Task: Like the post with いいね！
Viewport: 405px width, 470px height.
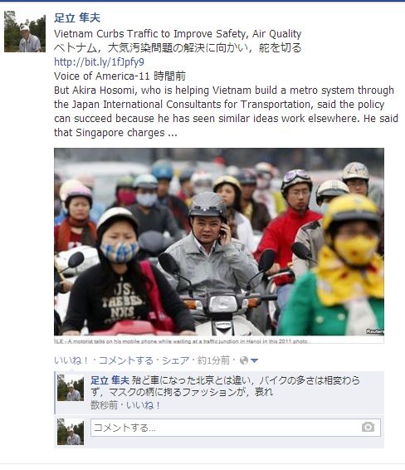Action: [x=71, y=360]
